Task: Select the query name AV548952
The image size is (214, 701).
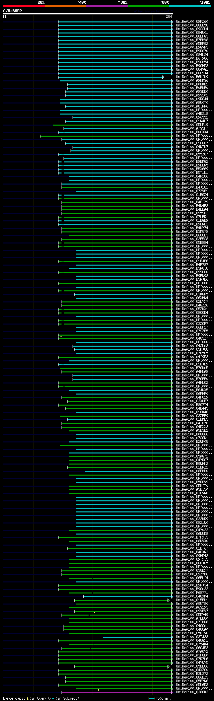Action: coord(13,11)
